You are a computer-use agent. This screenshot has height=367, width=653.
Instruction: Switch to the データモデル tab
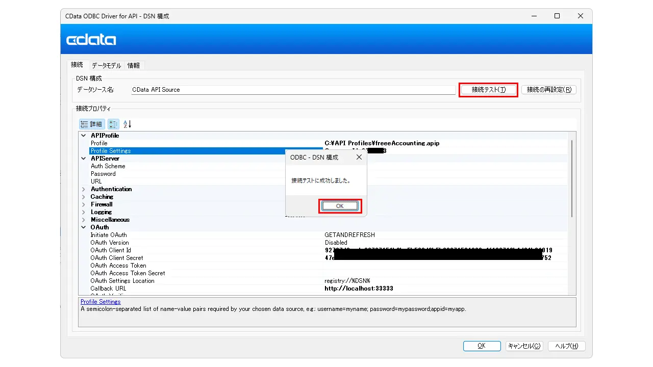click(106, 65)
